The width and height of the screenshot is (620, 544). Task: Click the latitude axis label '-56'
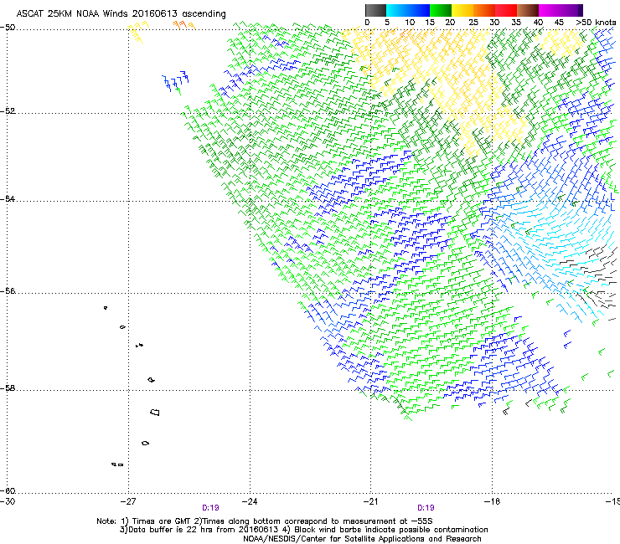click(x=8, y=290)
